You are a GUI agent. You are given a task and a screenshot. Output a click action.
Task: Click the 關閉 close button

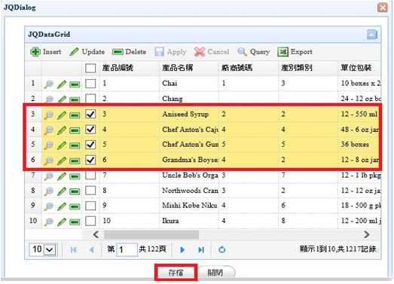coord(216,273)
